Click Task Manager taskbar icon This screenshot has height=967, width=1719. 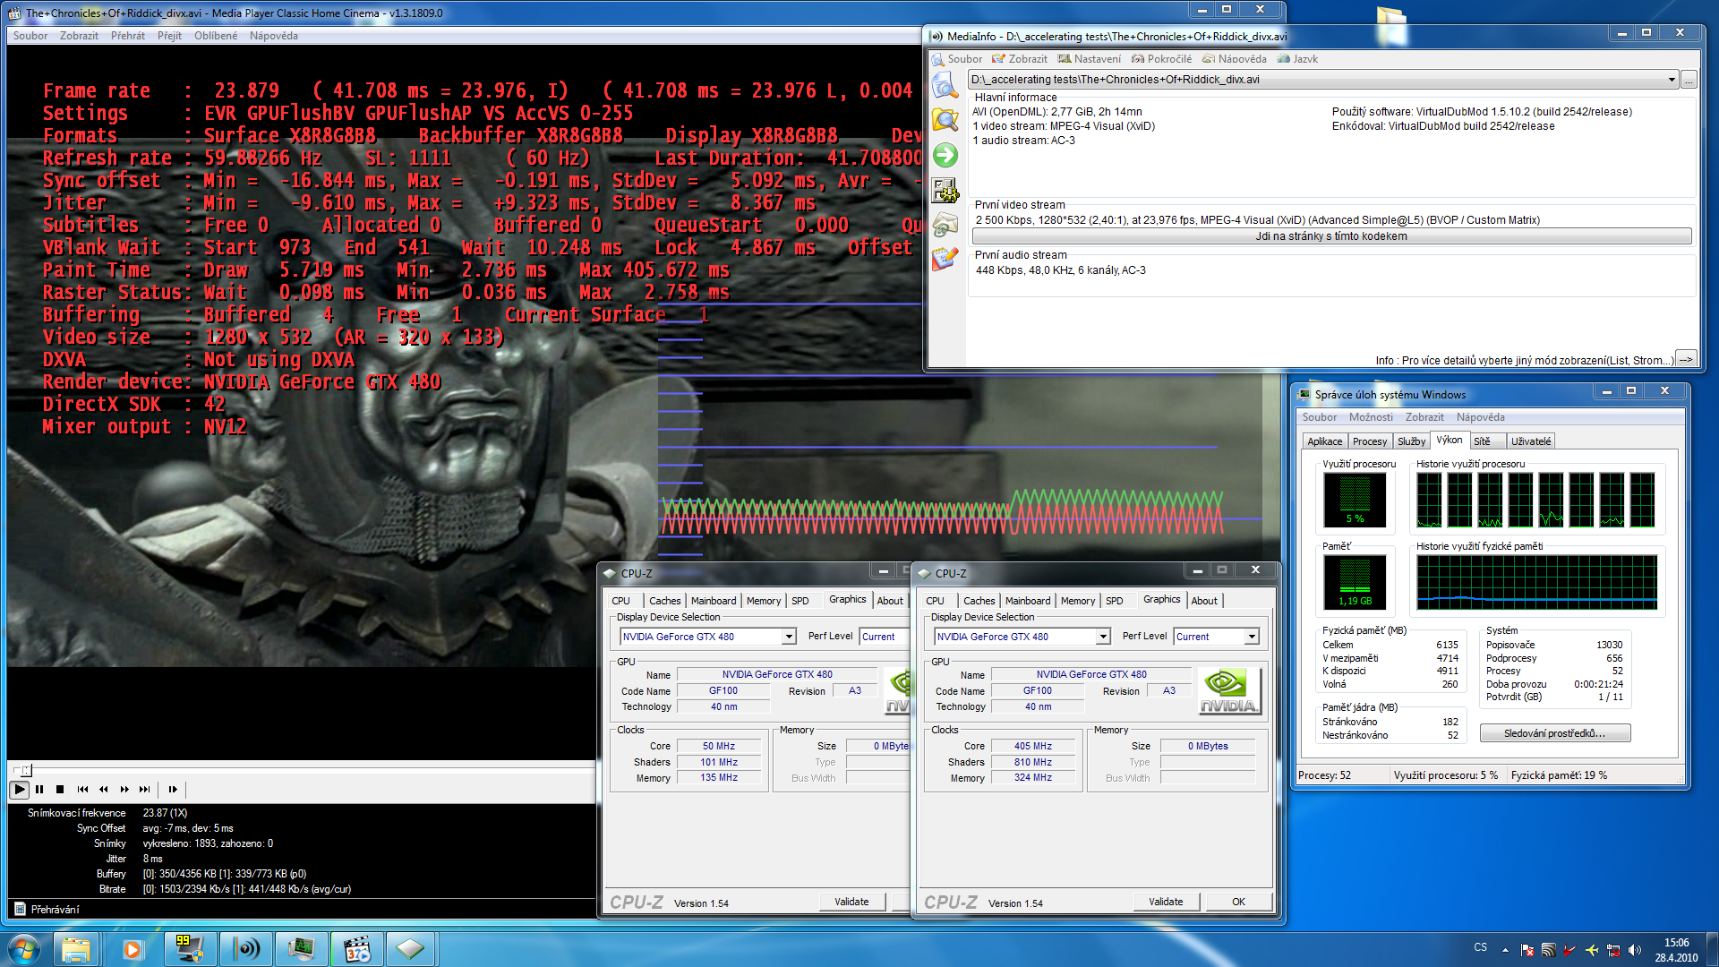(x=301, y=949)
